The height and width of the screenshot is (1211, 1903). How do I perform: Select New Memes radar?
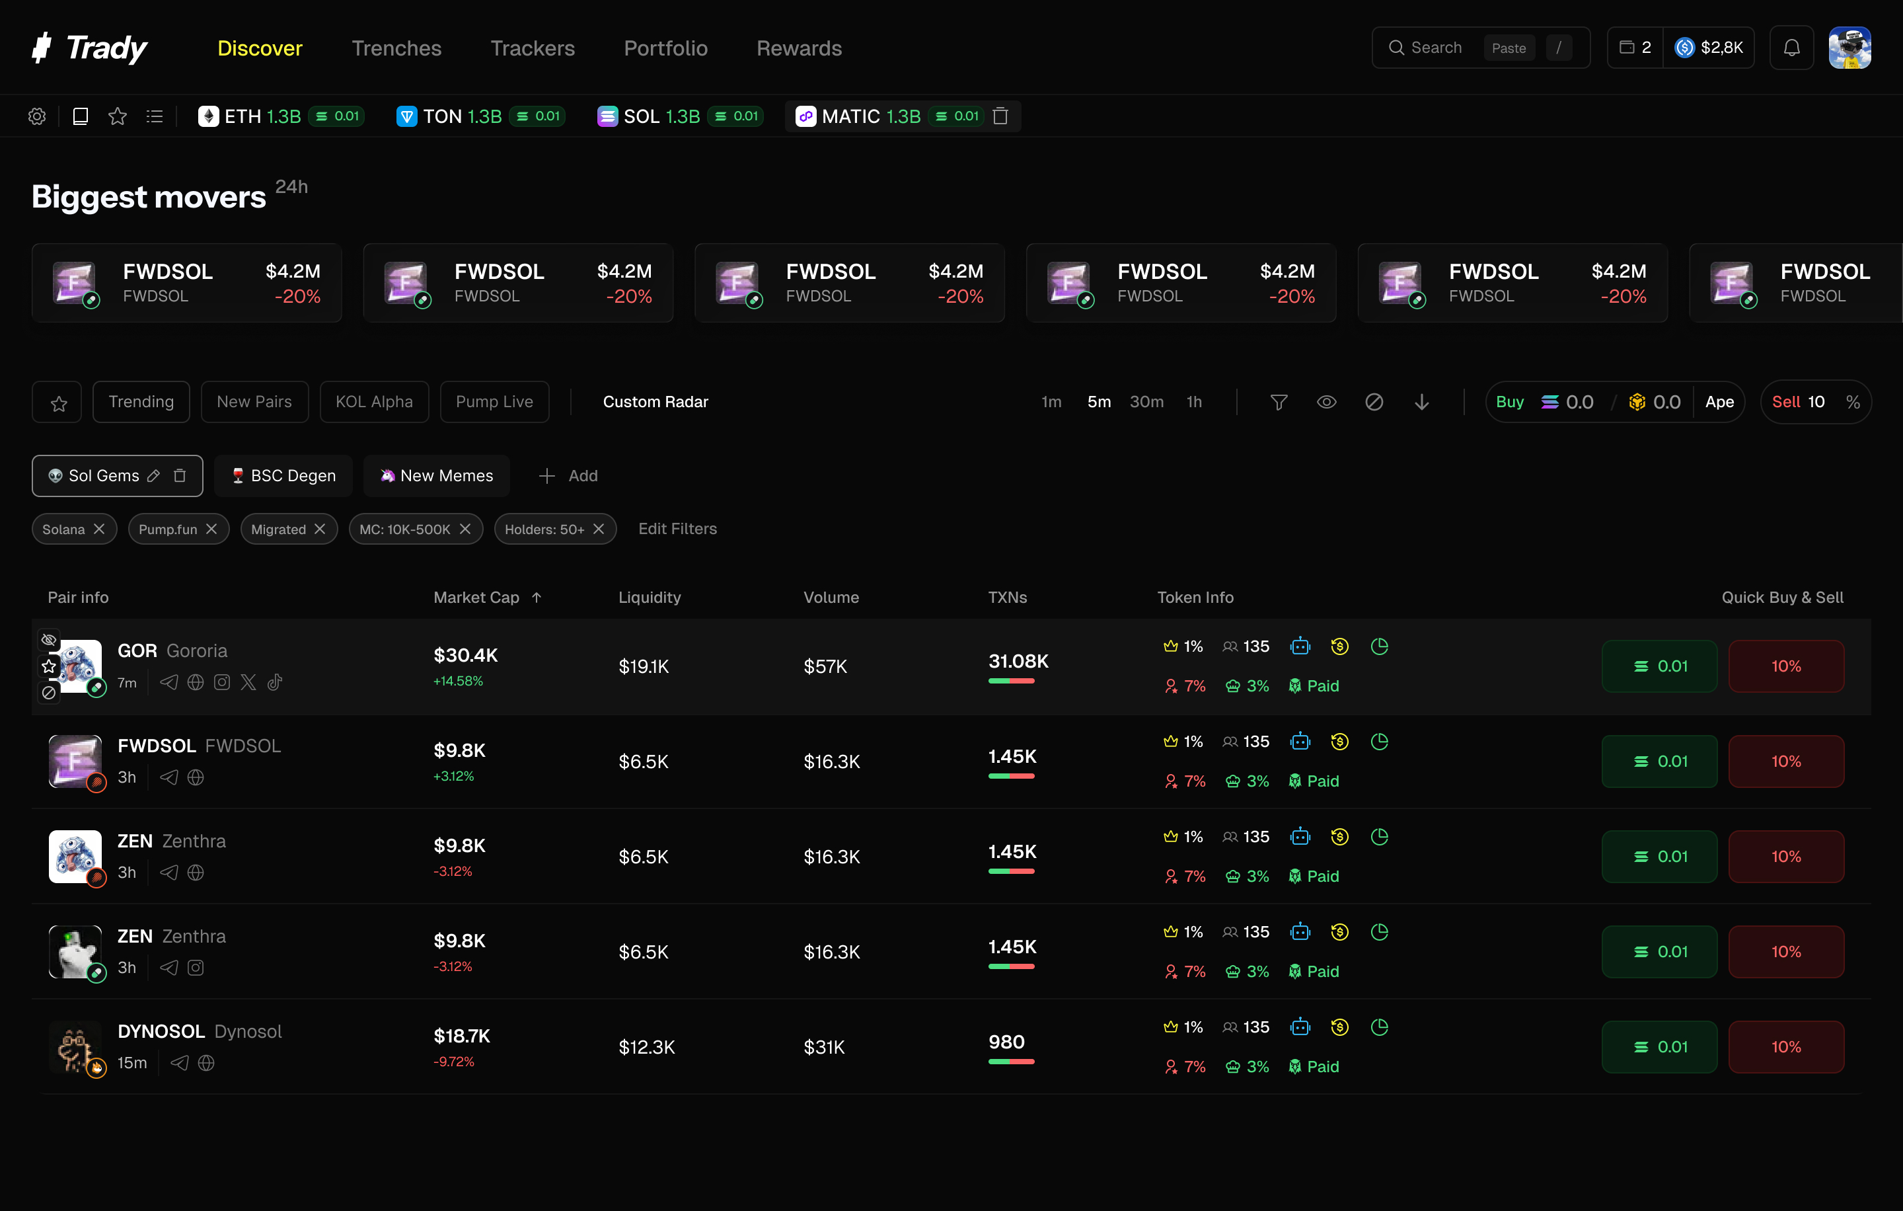tap(436, 476)
